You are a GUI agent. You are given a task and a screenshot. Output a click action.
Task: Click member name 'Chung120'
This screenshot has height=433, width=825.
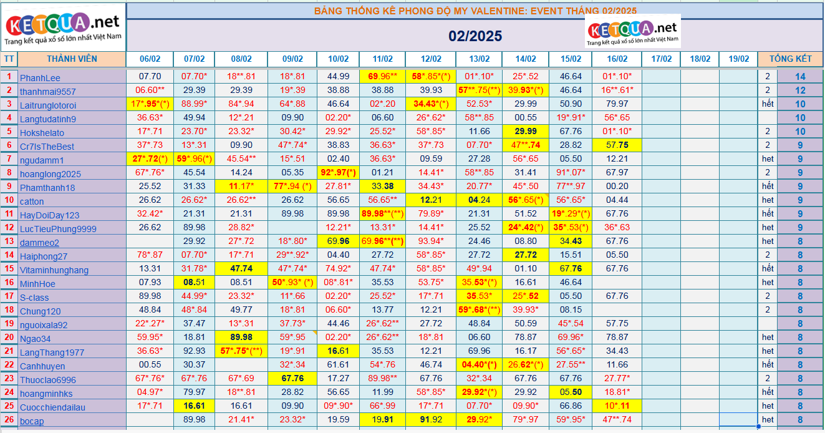(x=41, y=311)
